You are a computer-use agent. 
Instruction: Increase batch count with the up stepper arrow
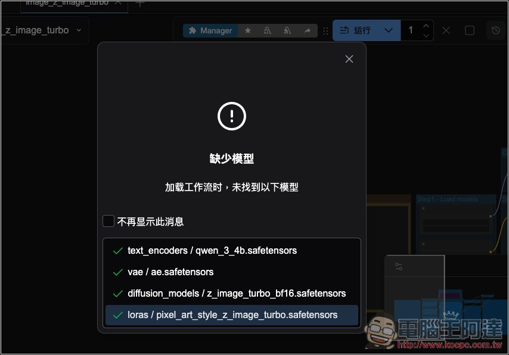(425, 26)
